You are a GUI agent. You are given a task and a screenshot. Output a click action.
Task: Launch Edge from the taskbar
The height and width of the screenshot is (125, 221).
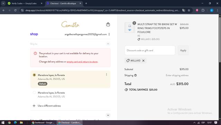tap(15, 123)
